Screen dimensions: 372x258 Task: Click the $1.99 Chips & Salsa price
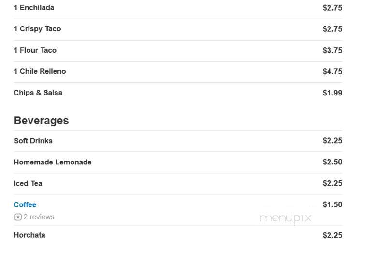[x=332, y=93]
